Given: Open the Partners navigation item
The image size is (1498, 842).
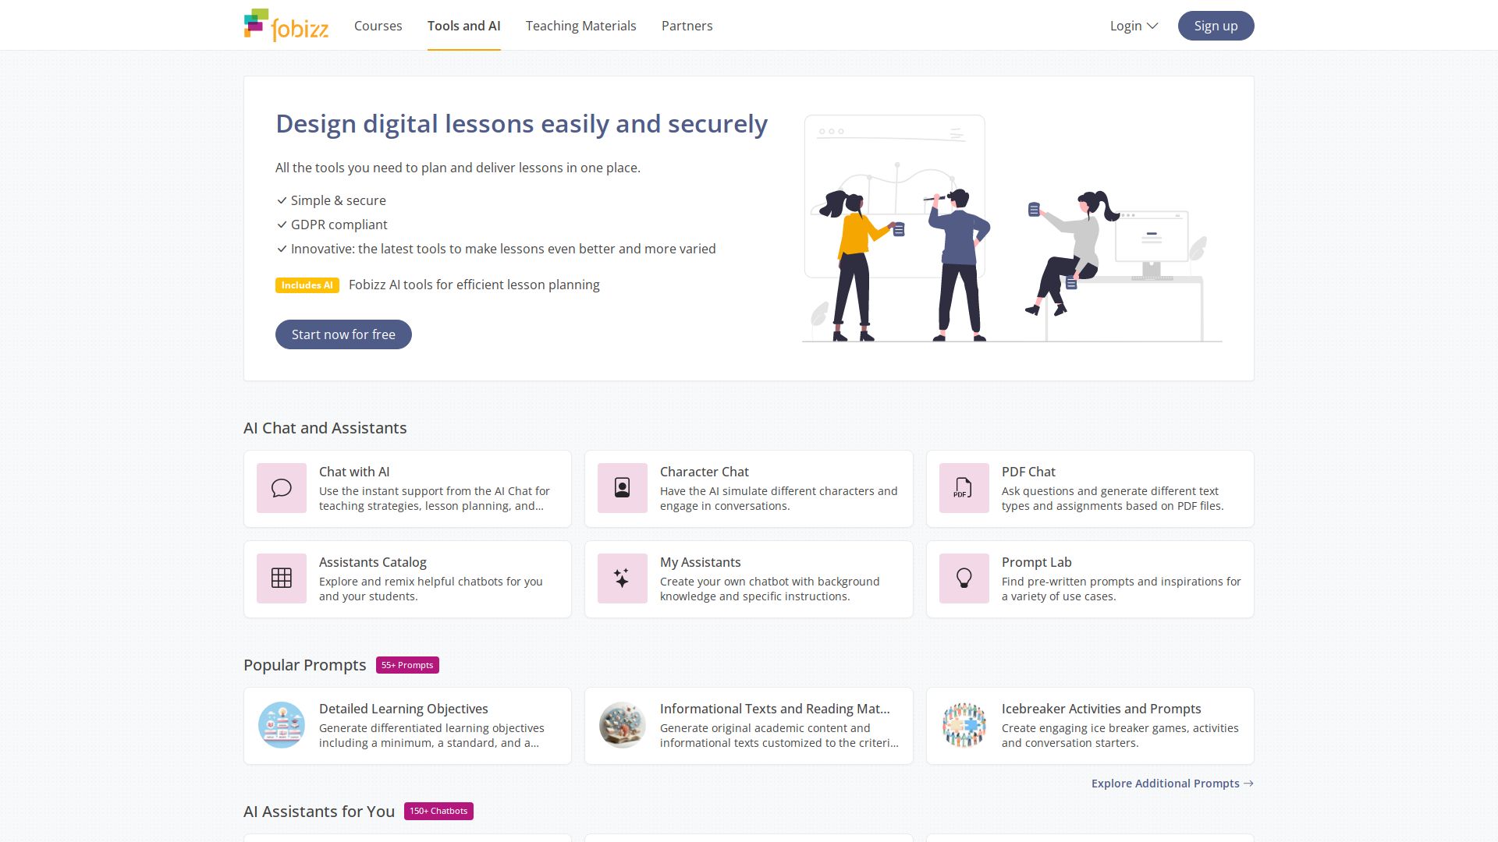Looking at the screenshot, I should click(x=687, y=26).
